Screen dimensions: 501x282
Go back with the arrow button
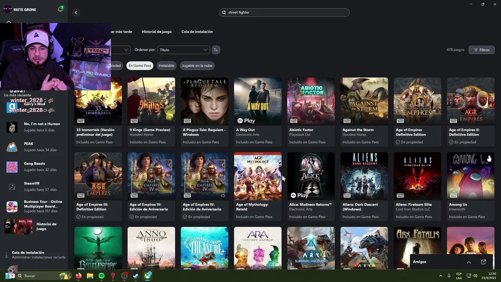(x=76, y=13)
